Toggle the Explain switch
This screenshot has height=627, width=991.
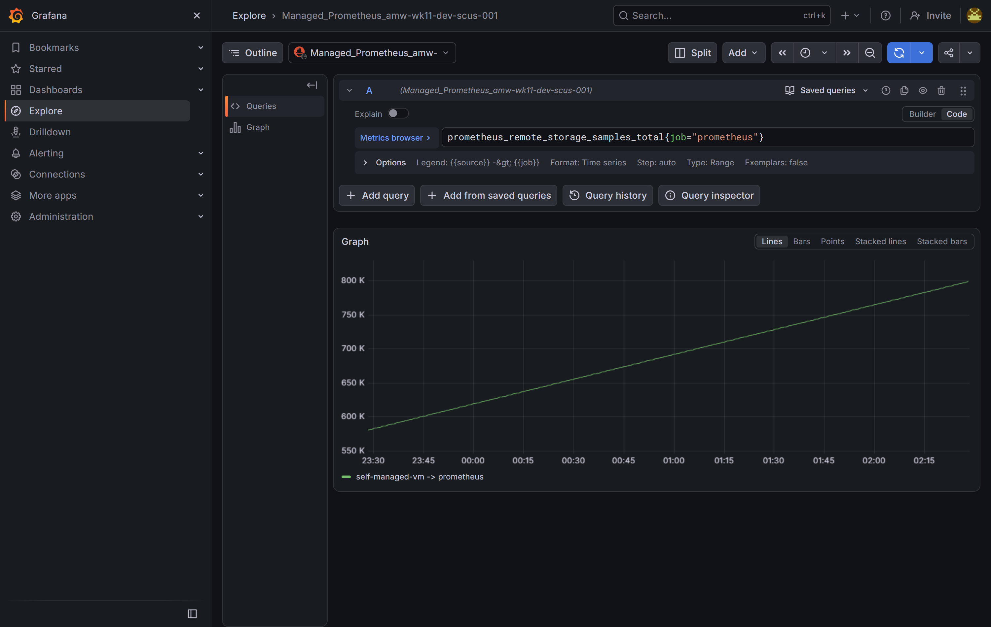[x=398, y=114]
